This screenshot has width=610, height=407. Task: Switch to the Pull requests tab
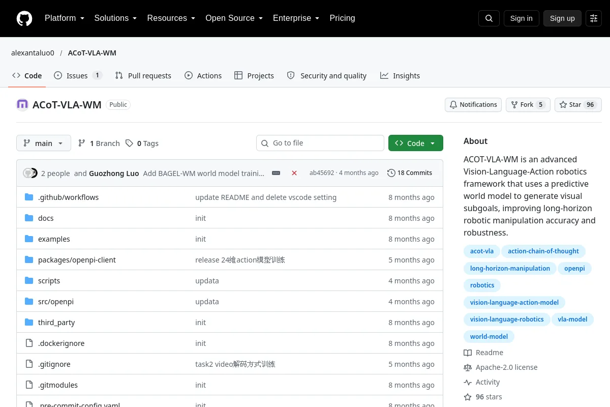point(143,76)
